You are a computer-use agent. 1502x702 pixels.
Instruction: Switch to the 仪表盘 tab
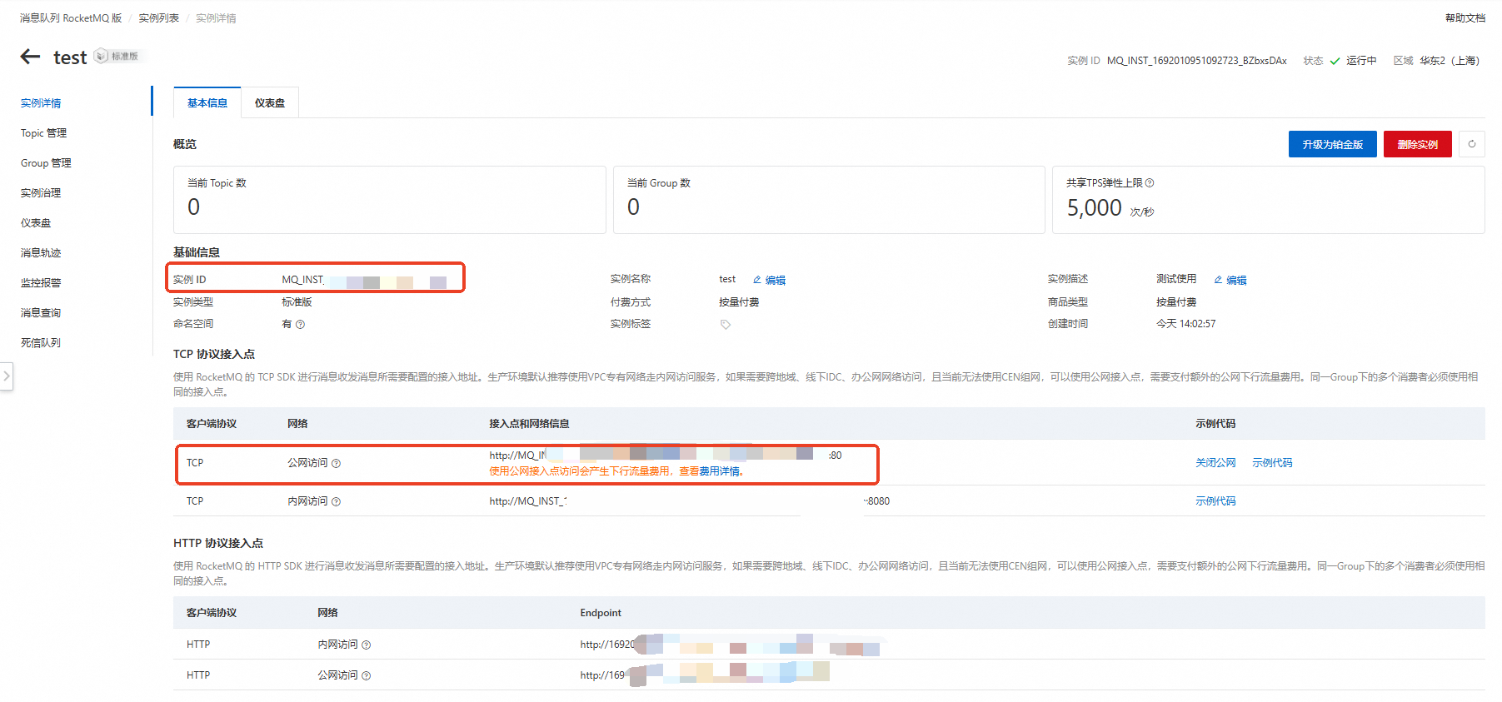click(270, 103)
